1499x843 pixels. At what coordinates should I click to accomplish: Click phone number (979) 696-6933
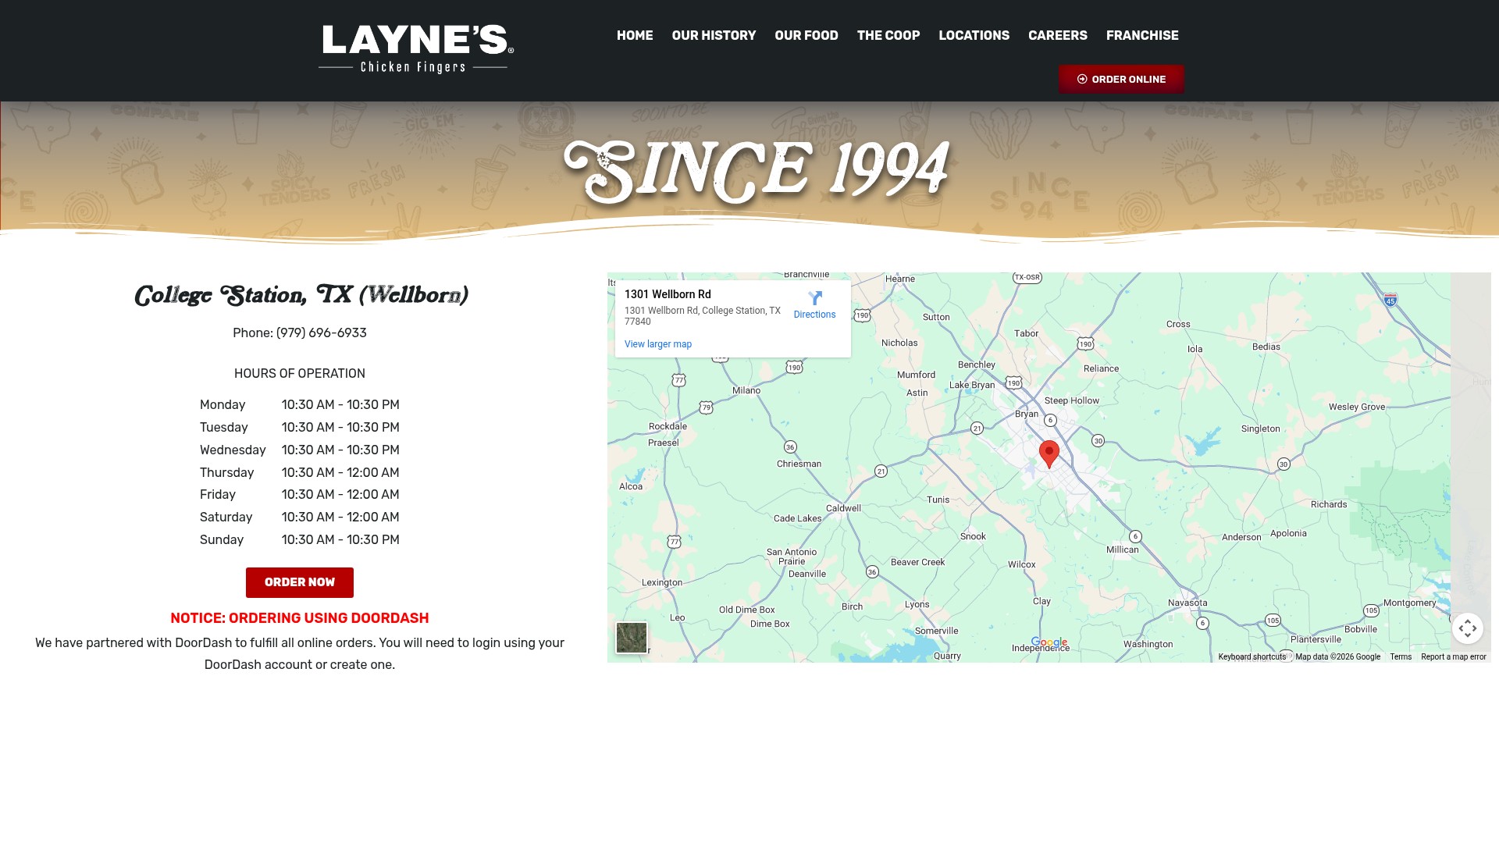click(x=322, y=333)
